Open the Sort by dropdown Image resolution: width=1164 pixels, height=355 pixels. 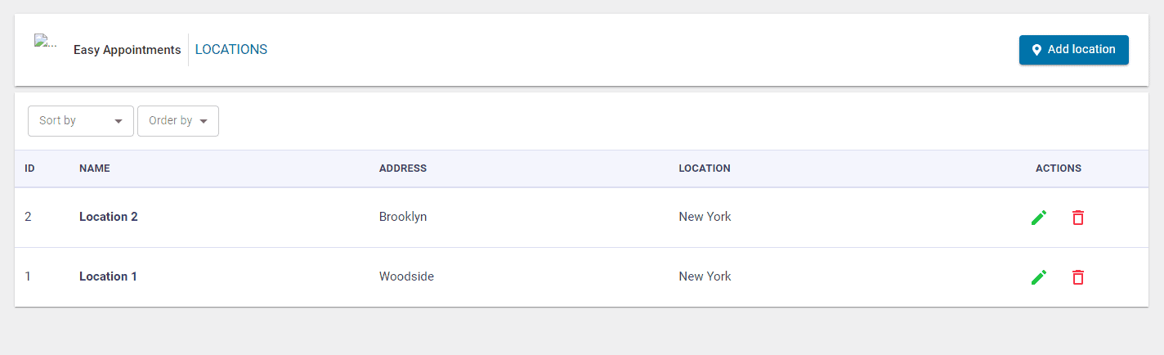click(80, 121)
